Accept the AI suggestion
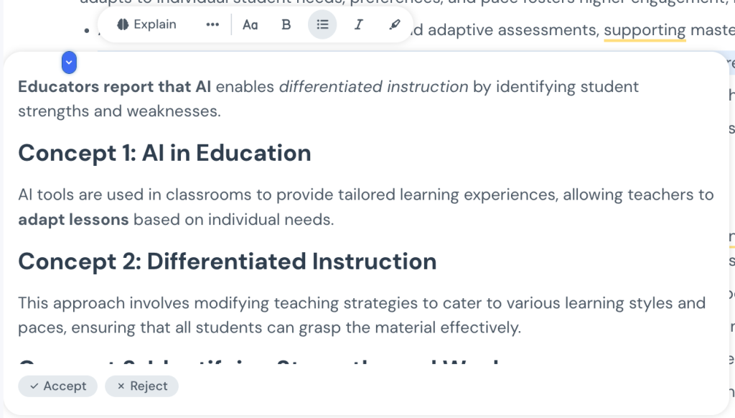Screen dimensions: 735x418 [x=57, y=386]
